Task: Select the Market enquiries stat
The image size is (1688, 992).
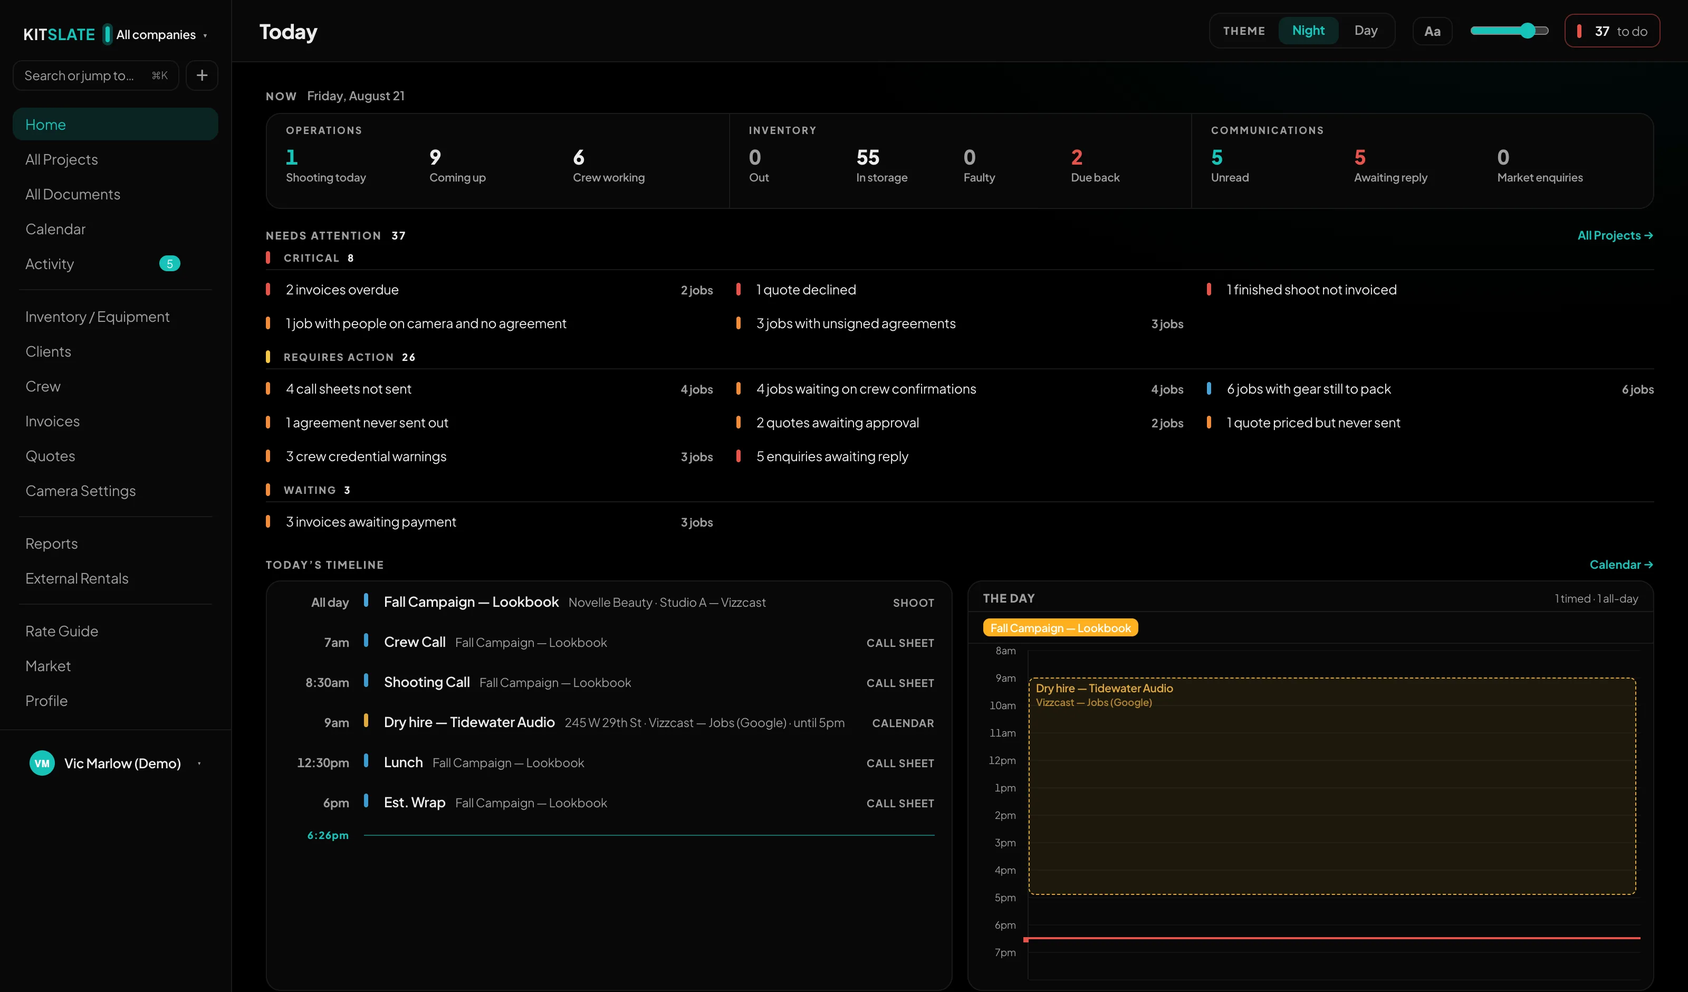Action: click(1540, 166)
